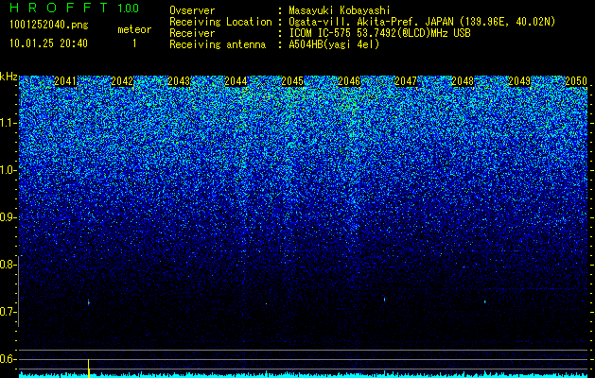Click the 2045 time marker
The width and height of the screenshot is (595, 378).
(x=292, y=81)
